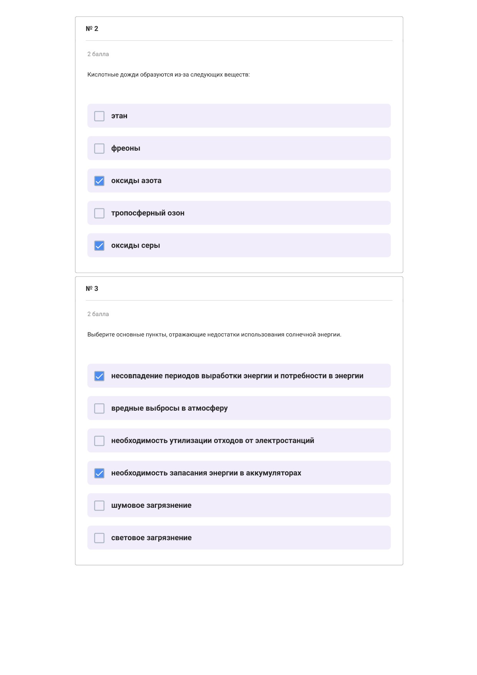The image size is (477, 675).
Task: Click the acid rain question text
Action: coord(169,74)
